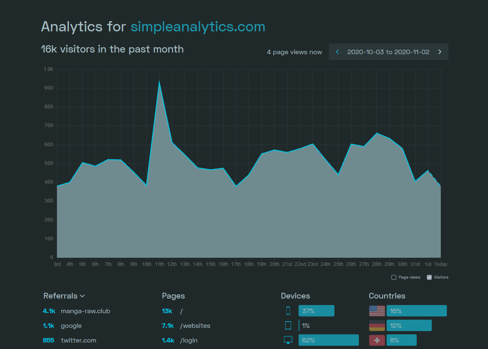
Task: Click the 4 page views now text
Action: pos(294,52)
